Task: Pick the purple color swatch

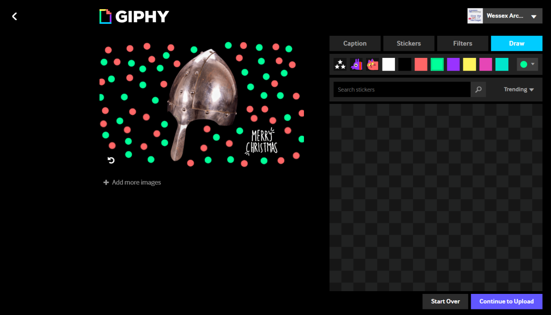Action: coord(453,64)
